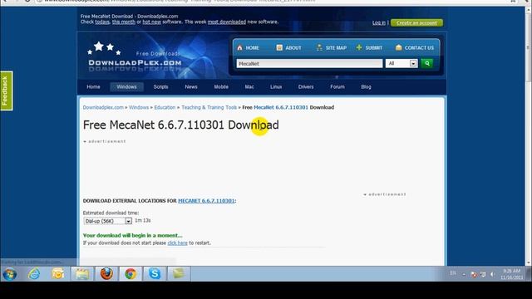The image size is (532, 299).
Task: Click the DownloadPlex.com logo
Action: [135, 57]
